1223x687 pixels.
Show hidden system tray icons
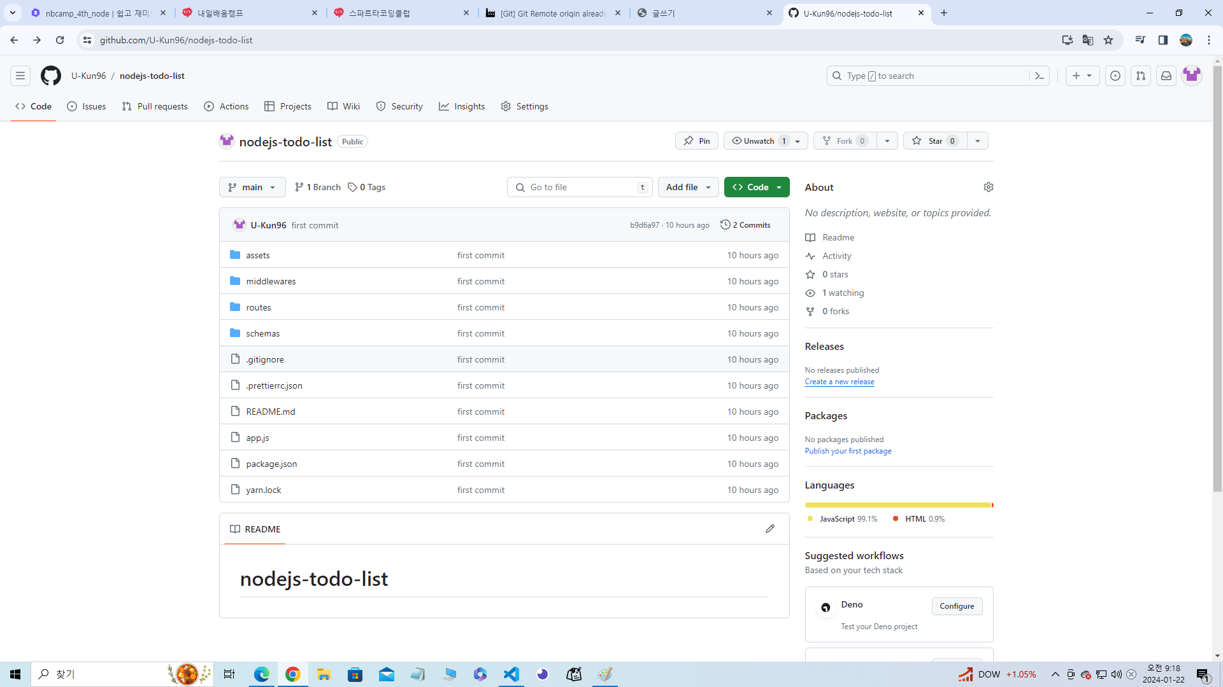[x=1055, y=674]
